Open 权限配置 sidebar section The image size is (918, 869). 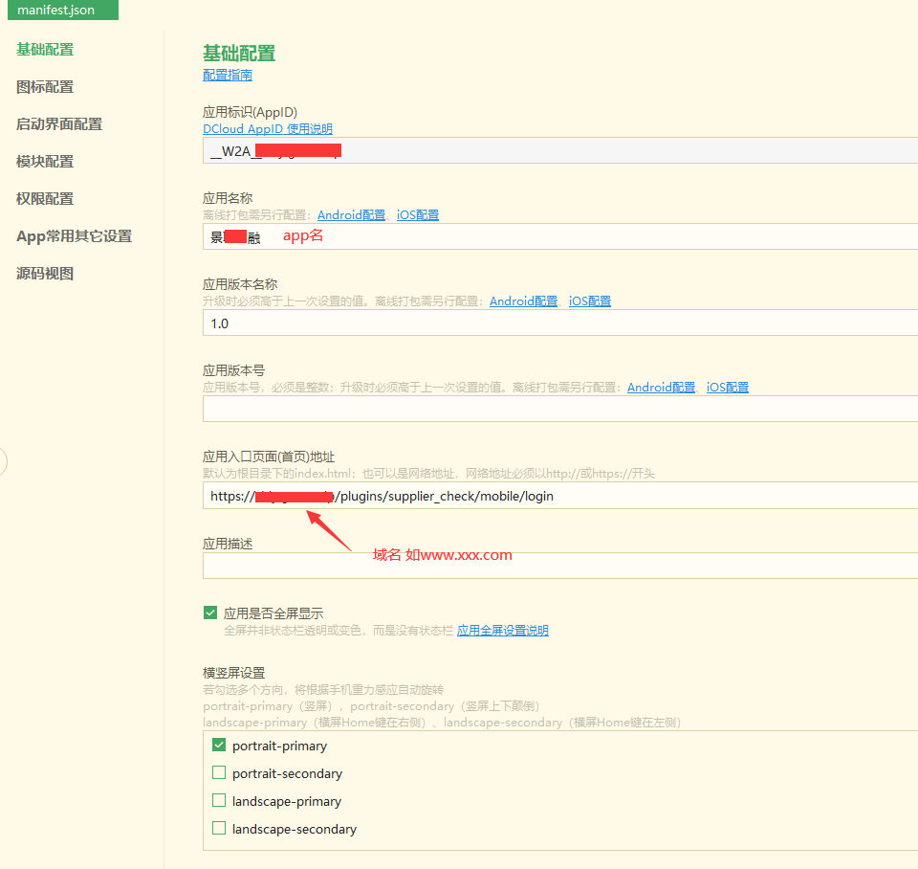45,199
